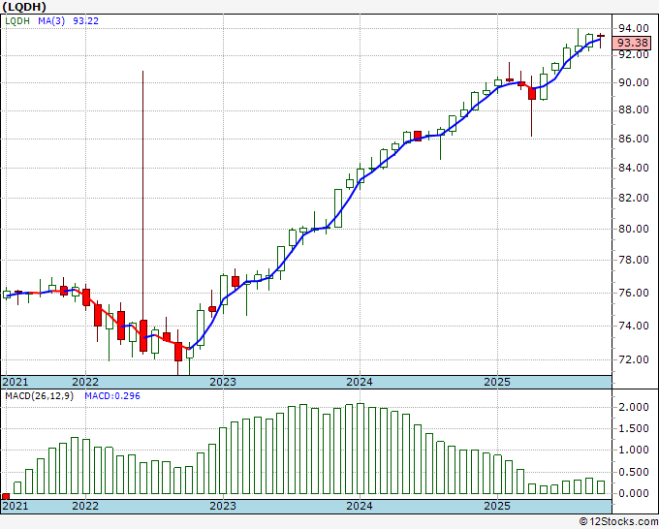Click the 74.00 price axis label
Image resolution: width=659 pixels, height=529 pixels.
click(634, 326)
